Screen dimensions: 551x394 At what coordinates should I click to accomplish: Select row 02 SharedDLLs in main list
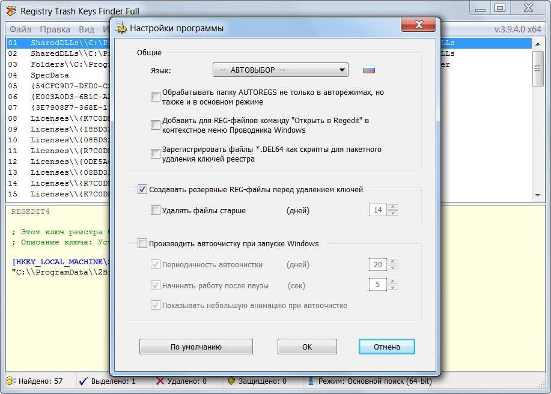coord(58,53)
